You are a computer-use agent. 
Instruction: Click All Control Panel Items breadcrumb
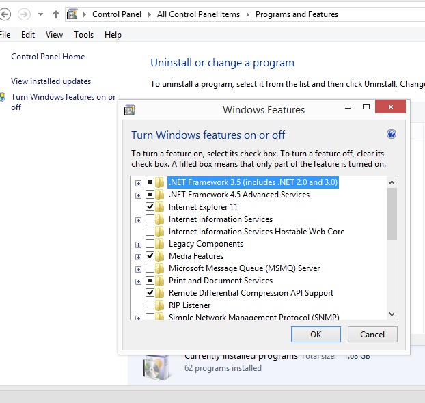coord(198,14)
